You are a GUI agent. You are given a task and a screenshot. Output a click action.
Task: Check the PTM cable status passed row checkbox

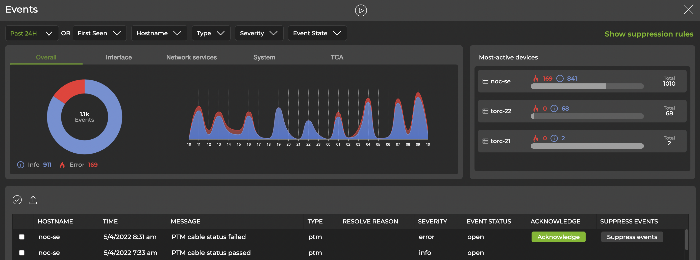click(22, 253)
